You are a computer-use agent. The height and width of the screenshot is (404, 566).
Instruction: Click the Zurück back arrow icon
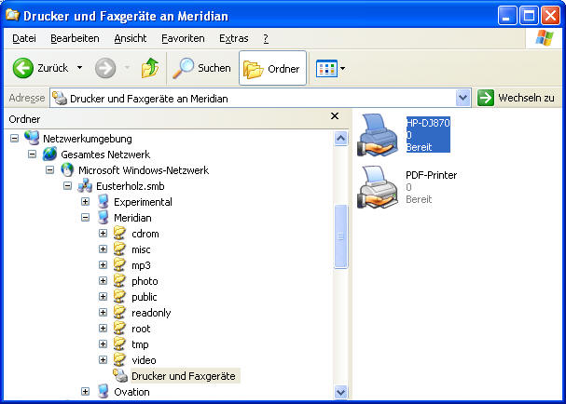click(23, 68)
